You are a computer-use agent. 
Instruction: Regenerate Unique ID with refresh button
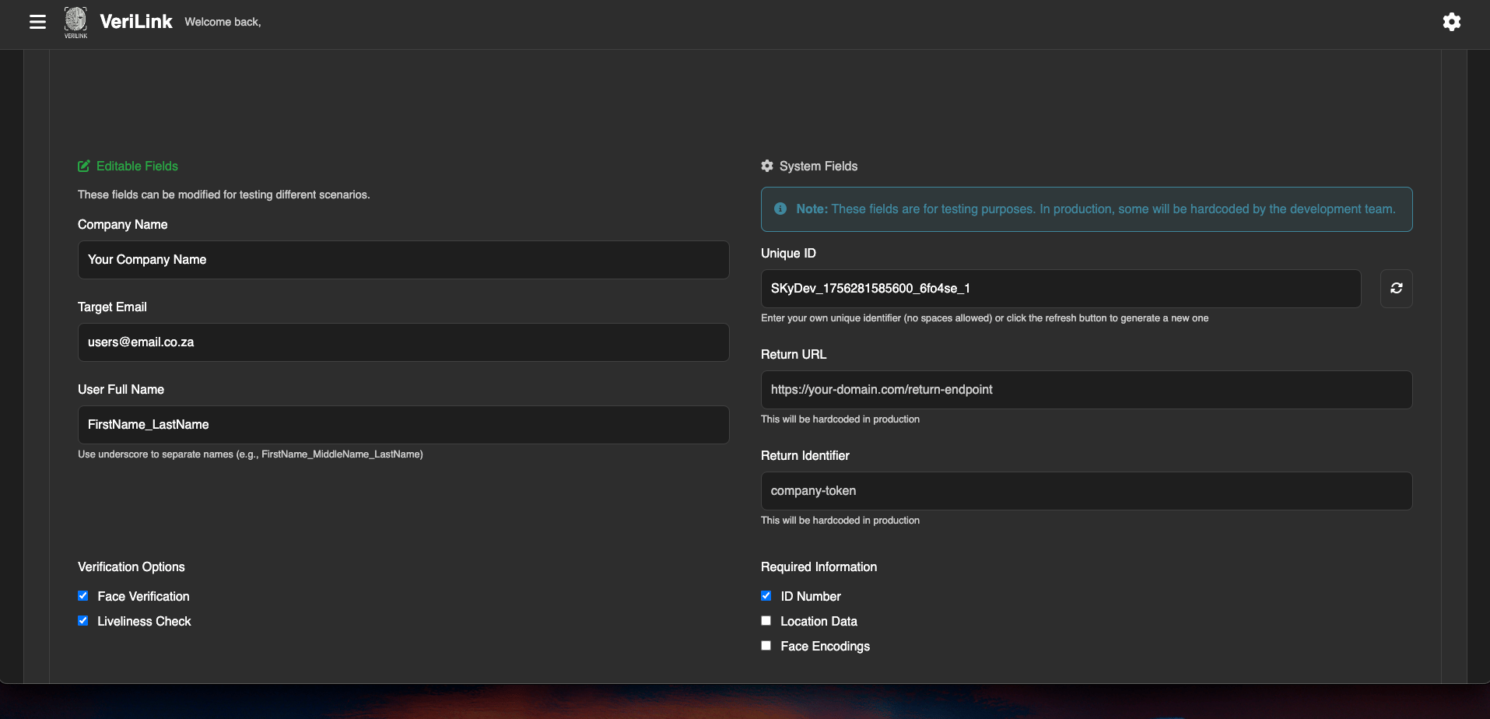pos(1396,289)
